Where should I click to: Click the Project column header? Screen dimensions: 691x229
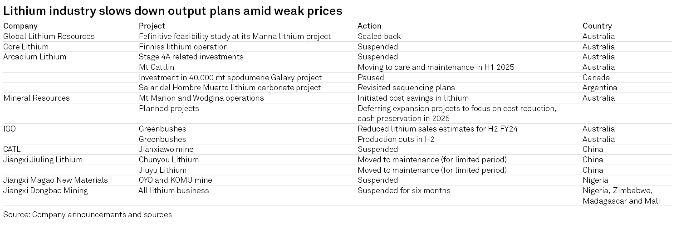click(x=152, y=26)
